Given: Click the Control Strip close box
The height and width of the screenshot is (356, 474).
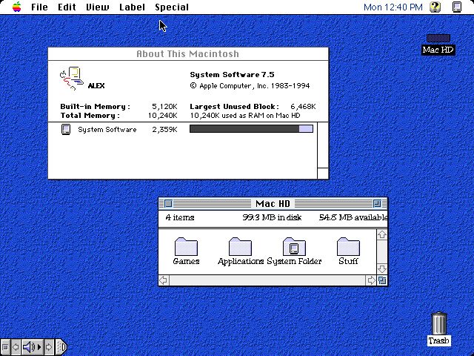Looking at the screenshot, I should coord(5,347).
